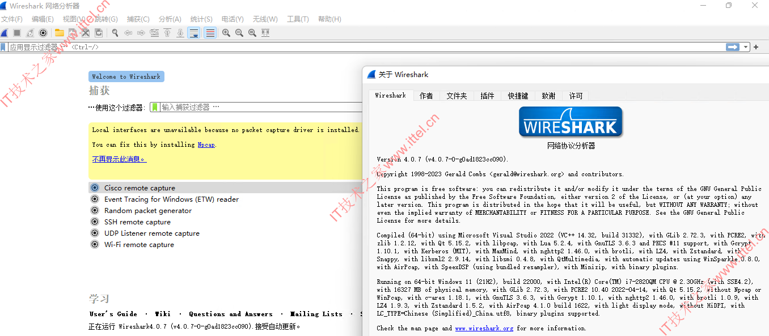Open the Mailing Lists link
This screenshot has height=336, width=769.
coord(316,314)
